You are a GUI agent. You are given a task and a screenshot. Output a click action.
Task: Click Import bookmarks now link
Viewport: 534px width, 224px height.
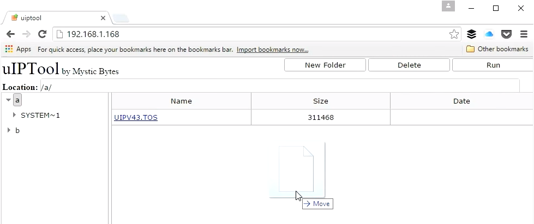click(x=272, y=50)
